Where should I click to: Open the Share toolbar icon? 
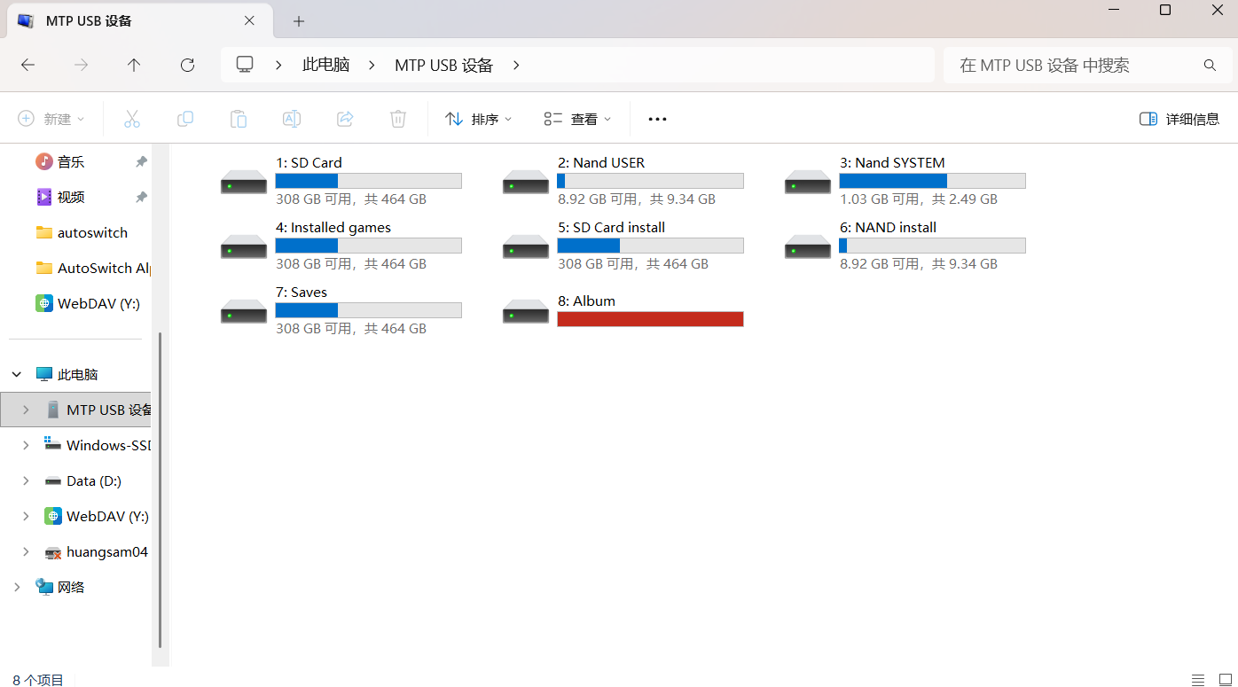[345, 119]
